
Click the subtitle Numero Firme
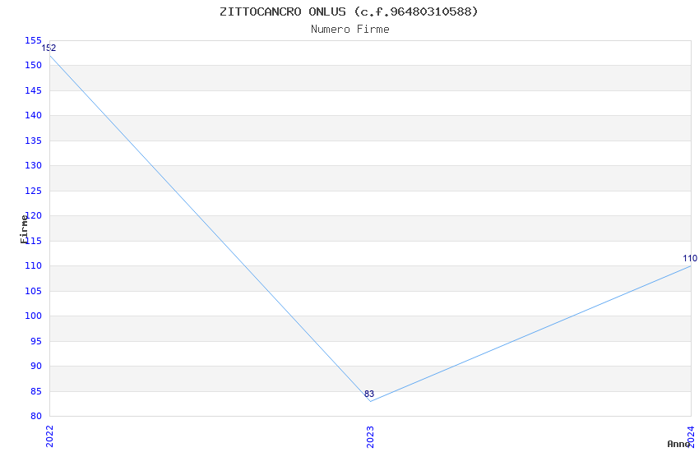350,29
